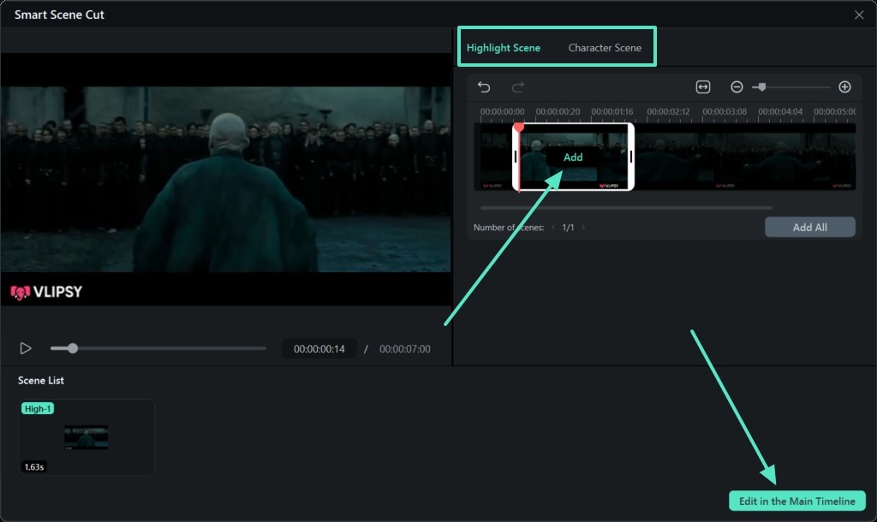Viewport: 877px width, 522px height.
Task: Click the Add All button
Action: tap(810, 227)
